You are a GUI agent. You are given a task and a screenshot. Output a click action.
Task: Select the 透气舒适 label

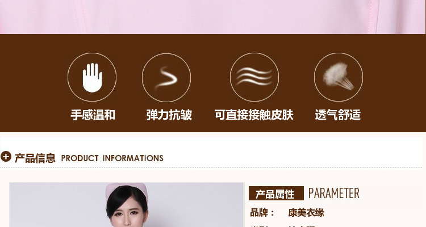(338, 115)
